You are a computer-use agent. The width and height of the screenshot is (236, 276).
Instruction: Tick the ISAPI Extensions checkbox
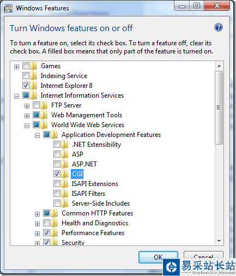[57, 184]
